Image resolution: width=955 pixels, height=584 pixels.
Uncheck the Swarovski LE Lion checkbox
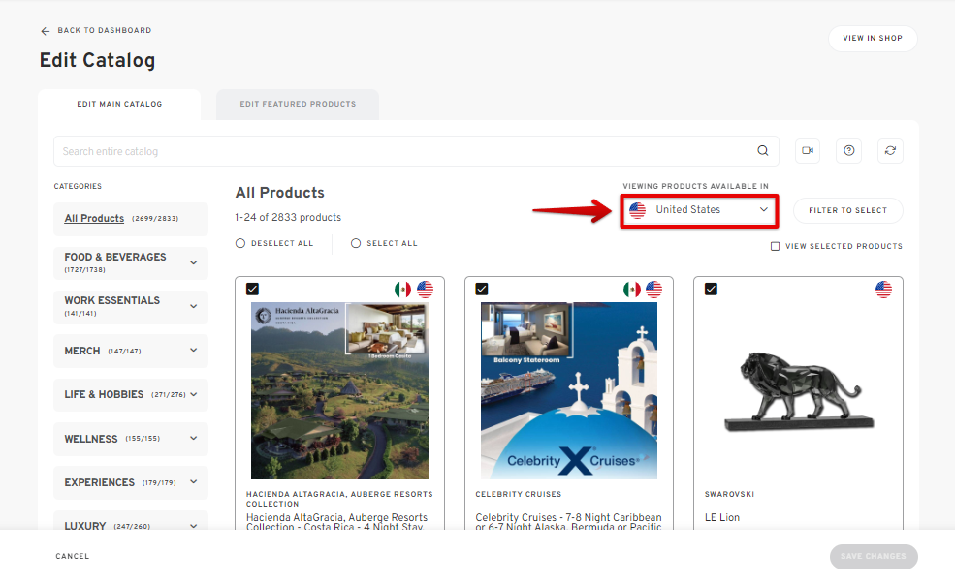(x=711, y=289)
